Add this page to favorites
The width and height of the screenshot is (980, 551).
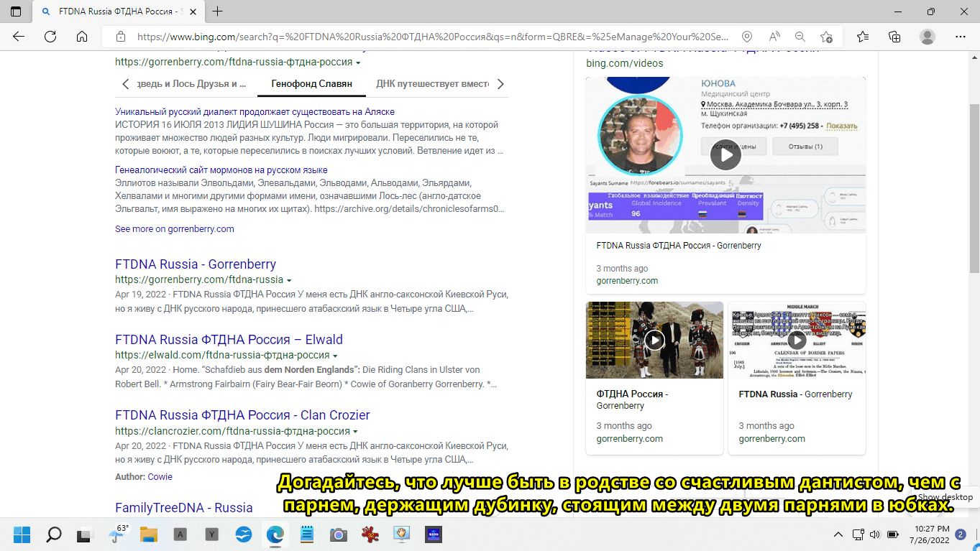coord(827,37)
